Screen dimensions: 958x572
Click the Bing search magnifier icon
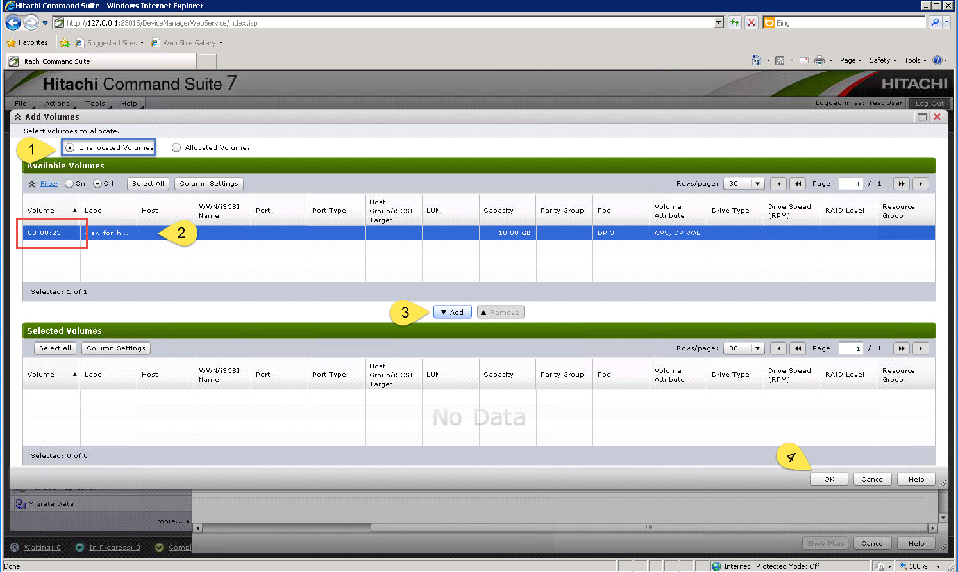coord(936,22)
